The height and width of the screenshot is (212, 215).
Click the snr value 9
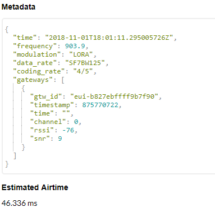60,139
